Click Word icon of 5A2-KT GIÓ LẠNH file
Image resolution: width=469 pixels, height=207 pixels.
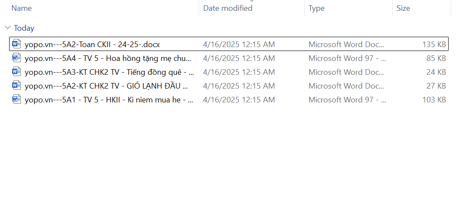pos(16,86)
